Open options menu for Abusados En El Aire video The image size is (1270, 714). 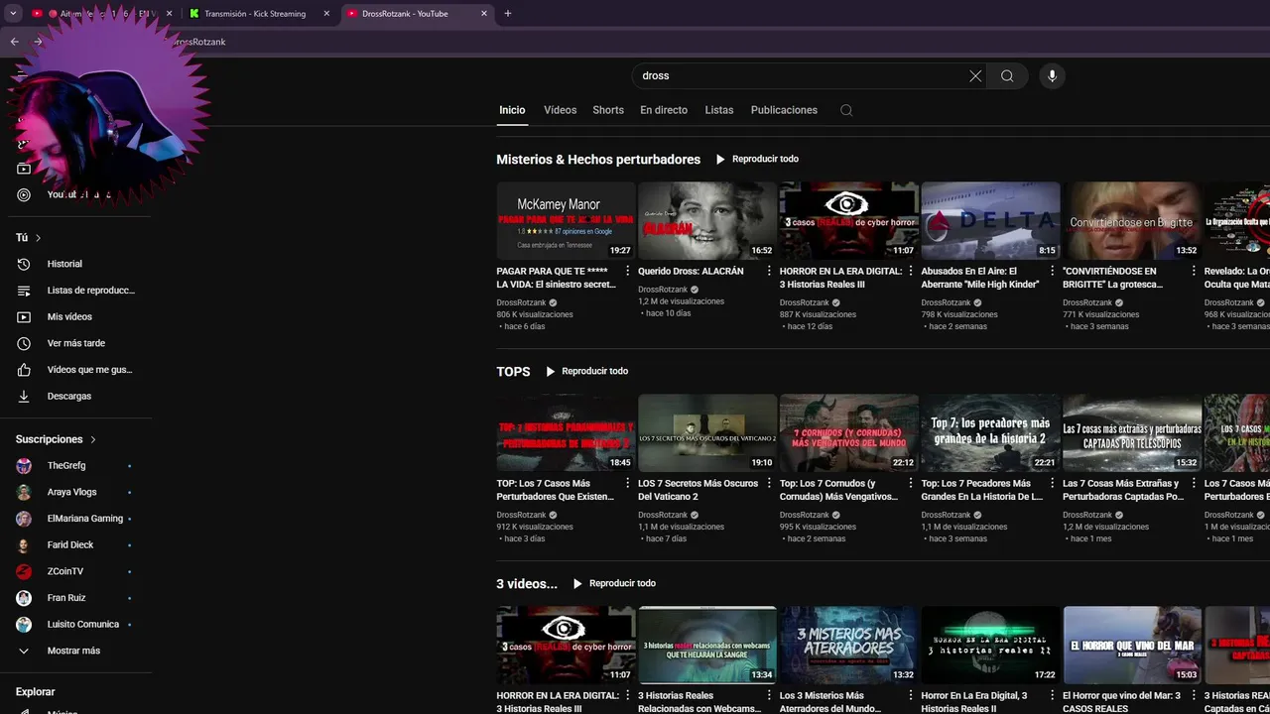(1052, 271)
